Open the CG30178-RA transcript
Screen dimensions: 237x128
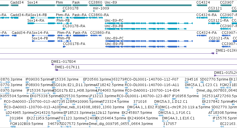click(74, 26)
